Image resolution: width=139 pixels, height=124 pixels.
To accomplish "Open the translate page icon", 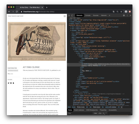I will 114,12.
